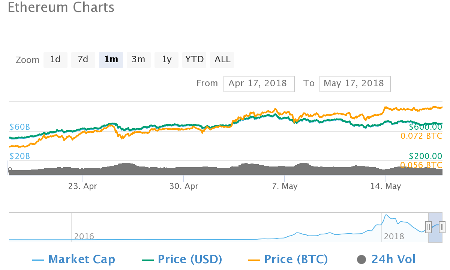This screenshot has width=450, height=270.
Task: Switch zoom to 3m
Action: (x=138, y=60)
